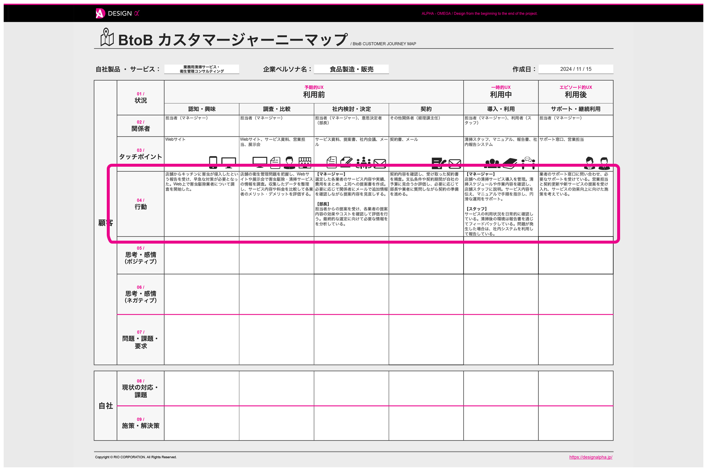Click the 利用後 phase header
The width and height of the screenshot is (707, 471).
[576, 92]
